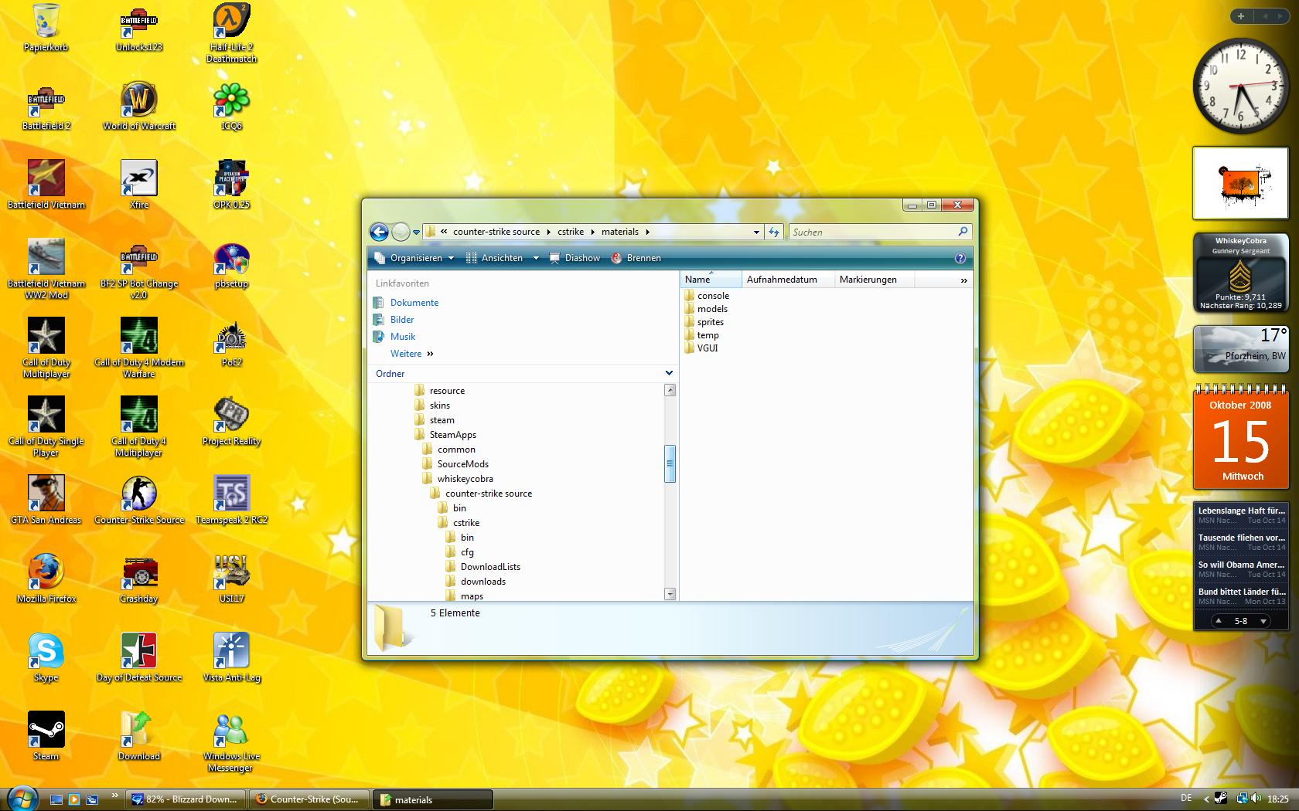Launch Battlefield 2 desktop shortcut

coord(46,107)
